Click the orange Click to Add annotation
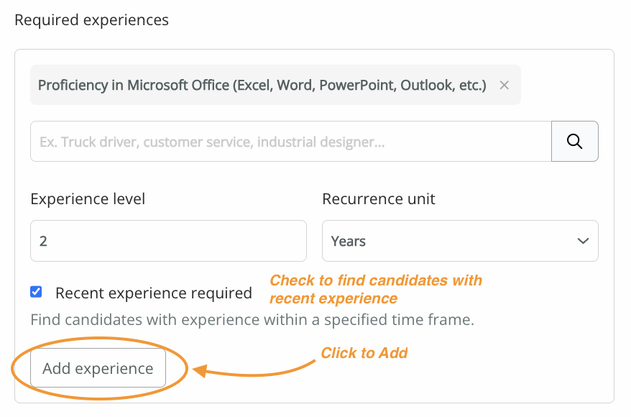Viewport: 631px width, 417px height. pyautogui.click(x=364, y=353)
